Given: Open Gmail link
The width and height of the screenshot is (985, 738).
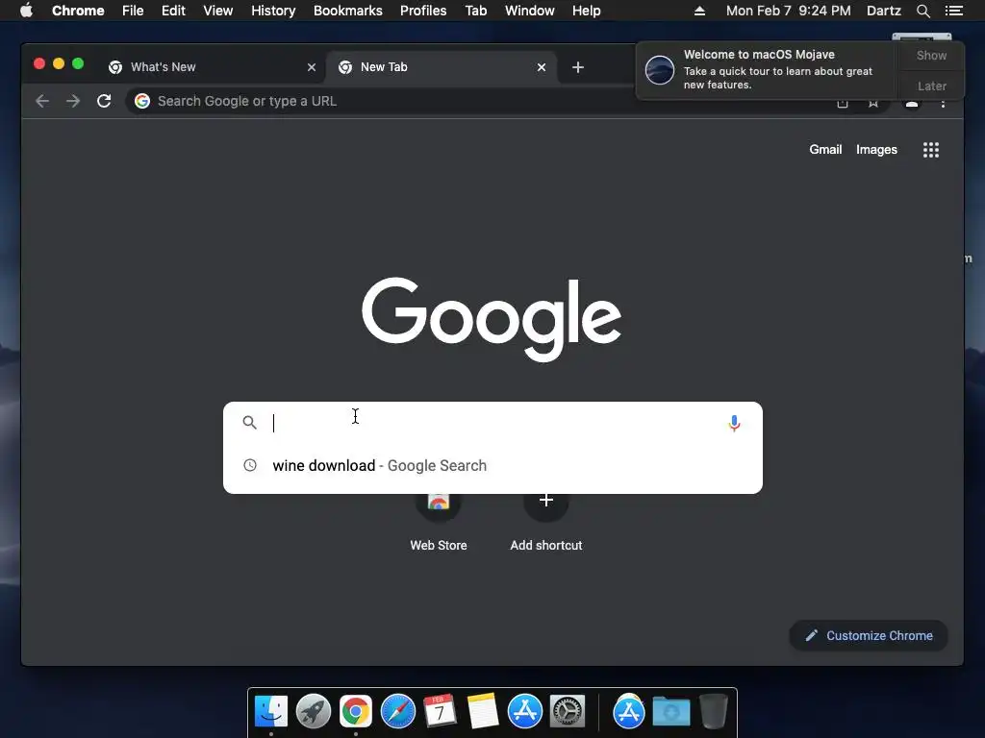Looking at the screenshot, I should pyautogui.click(x=824, y=149).
